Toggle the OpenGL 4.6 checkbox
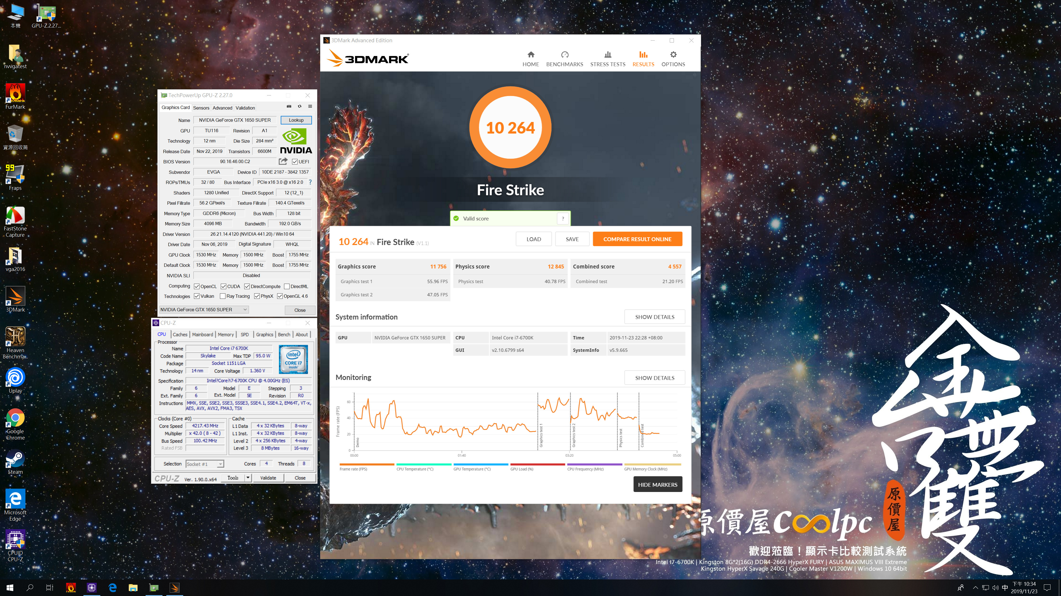The image size is (1061, 596). pyautogui.click(x=280, y=296)
